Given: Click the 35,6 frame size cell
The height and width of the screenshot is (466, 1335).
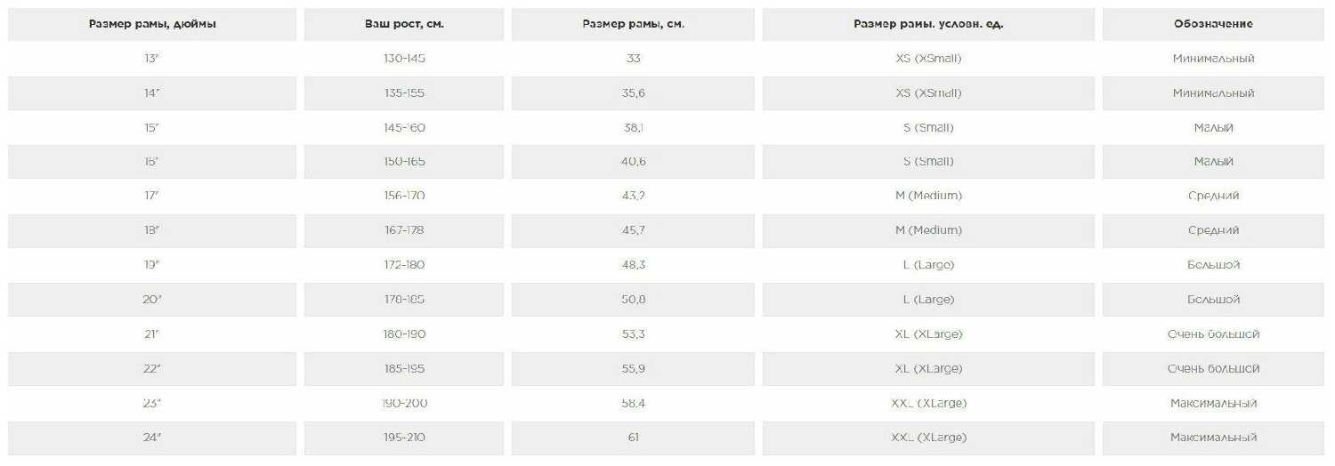Looking at the screenshot, I should tap(633, 93).
